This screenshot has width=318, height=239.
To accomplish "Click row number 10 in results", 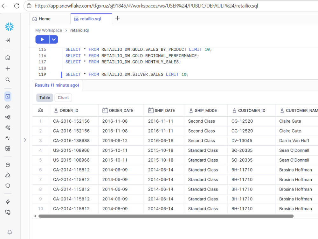I will tap(40, 209).
